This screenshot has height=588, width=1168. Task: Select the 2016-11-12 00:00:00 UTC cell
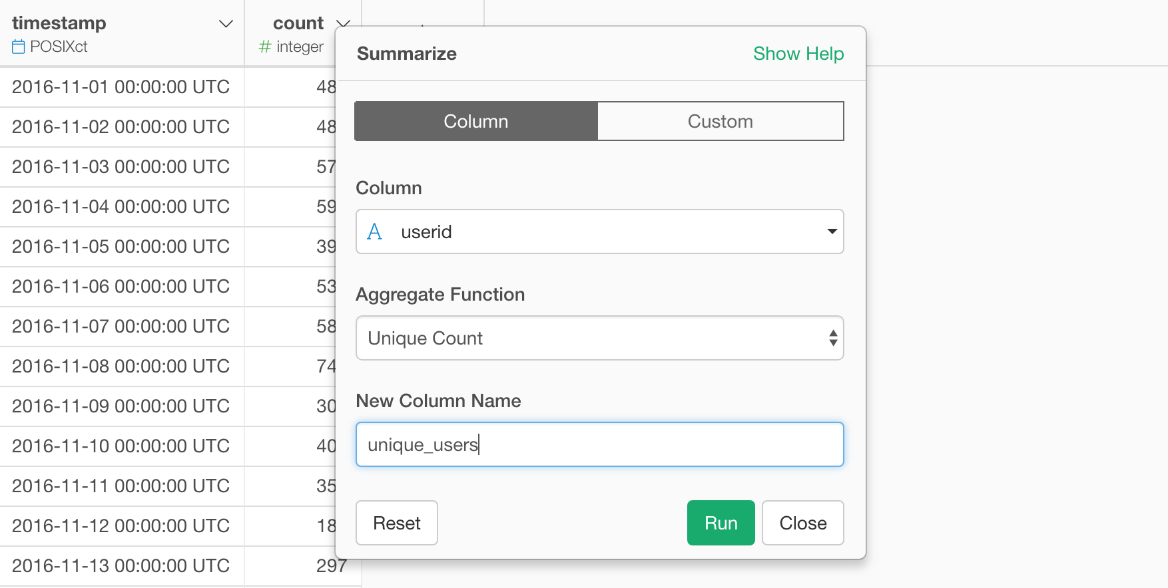[121, 526]
